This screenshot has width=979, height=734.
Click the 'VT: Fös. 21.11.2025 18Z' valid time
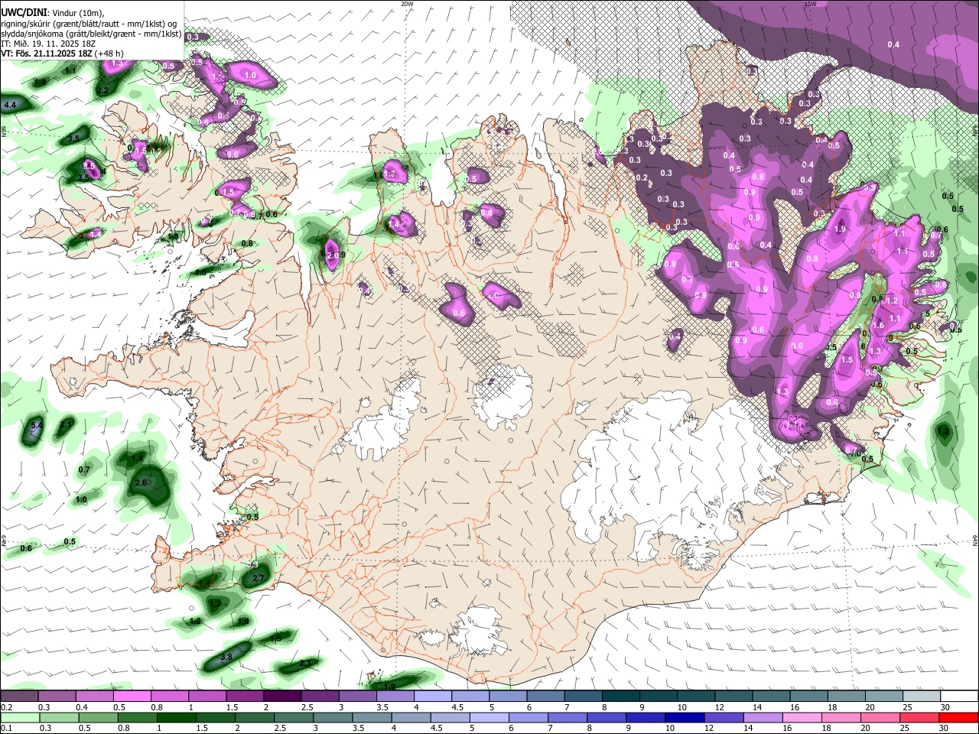click(x=47, y=54)
